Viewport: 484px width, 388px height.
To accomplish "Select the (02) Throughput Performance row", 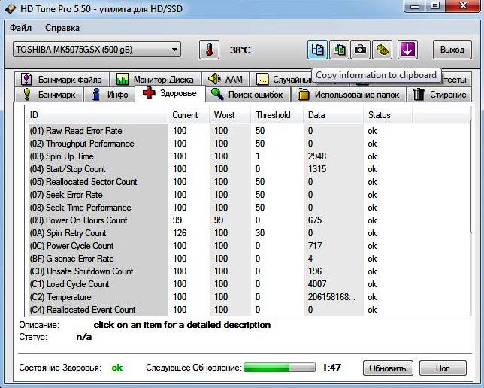I will [249, 144].
